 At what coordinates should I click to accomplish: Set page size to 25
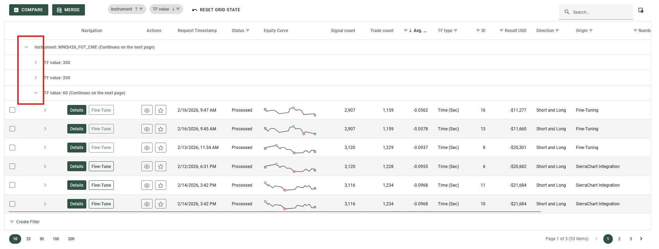[29, 239]
